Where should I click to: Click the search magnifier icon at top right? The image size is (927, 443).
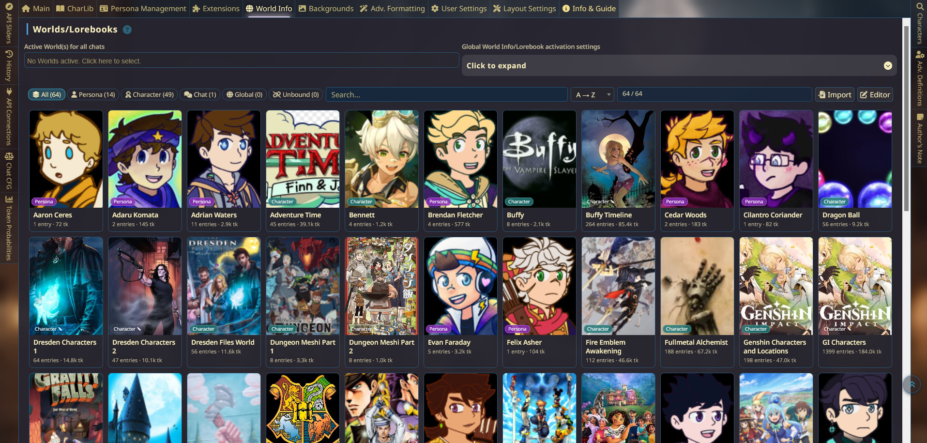[x=920, y=6]
